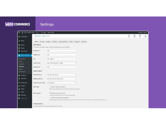Click the City input field
The height and width of the screenshot is (125, 166).
(63, 59)
